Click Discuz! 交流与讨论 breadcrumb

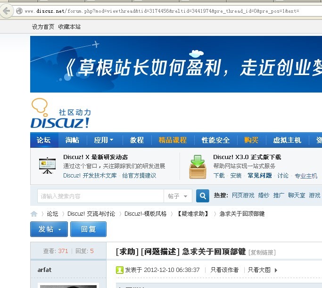pos(91,214)
